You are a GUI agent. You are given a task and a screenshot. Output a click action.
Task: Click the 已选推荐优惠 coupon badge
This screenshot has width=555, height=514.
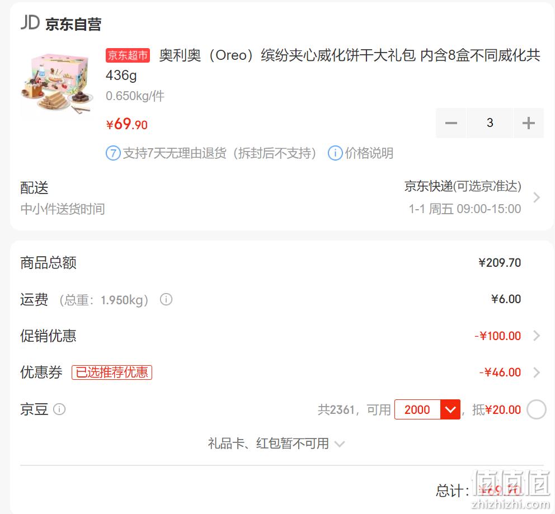click(x=112, y=372)
